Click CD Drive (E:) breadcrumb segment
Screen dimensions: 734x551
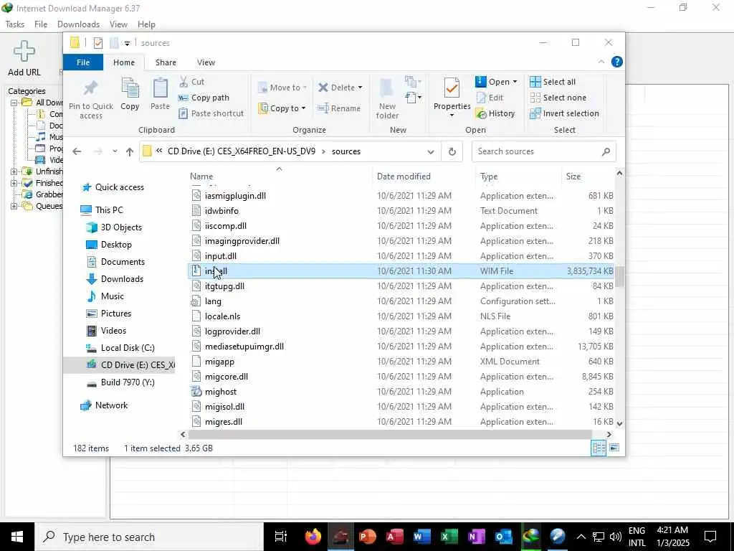point(242,151)
